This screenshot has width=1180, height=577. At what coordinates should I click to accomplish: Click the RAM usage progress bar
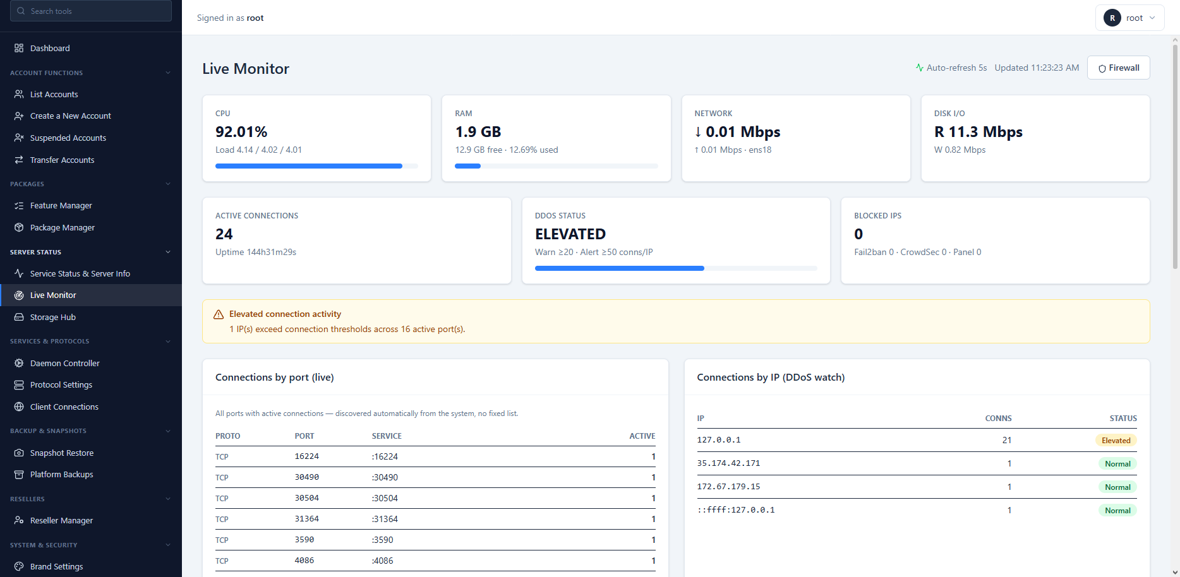coord(556,166)
